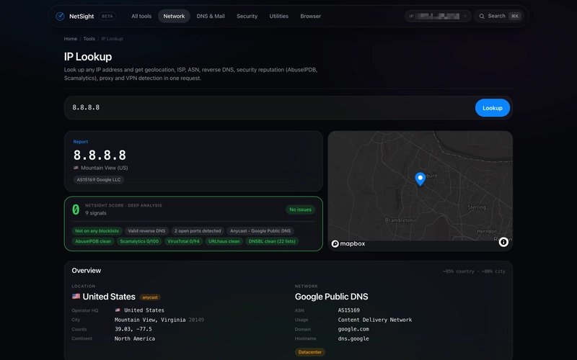Click the Mapbox logo on the map

[348, 243]
